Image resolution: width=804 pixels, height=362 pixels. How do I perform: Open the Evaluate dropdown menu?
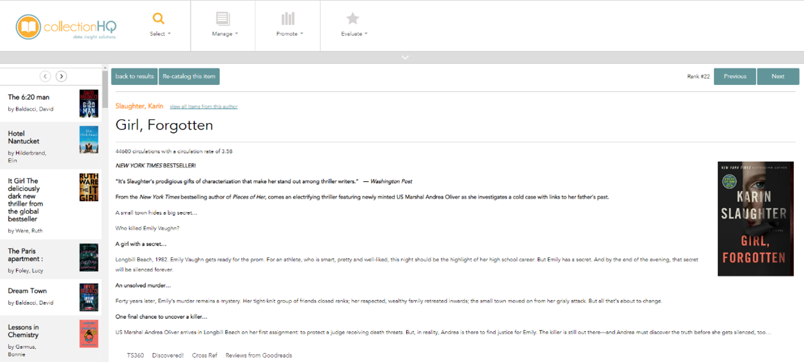354,34
